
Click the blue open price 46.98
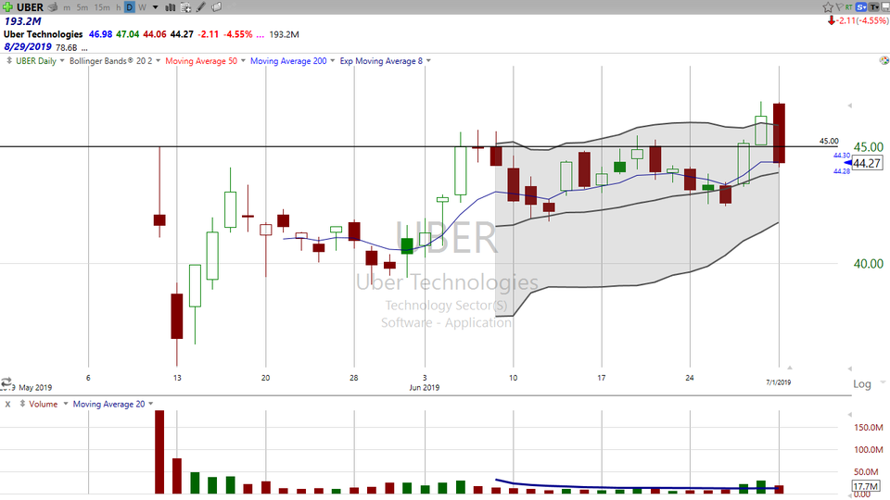(x=100, y=34)
